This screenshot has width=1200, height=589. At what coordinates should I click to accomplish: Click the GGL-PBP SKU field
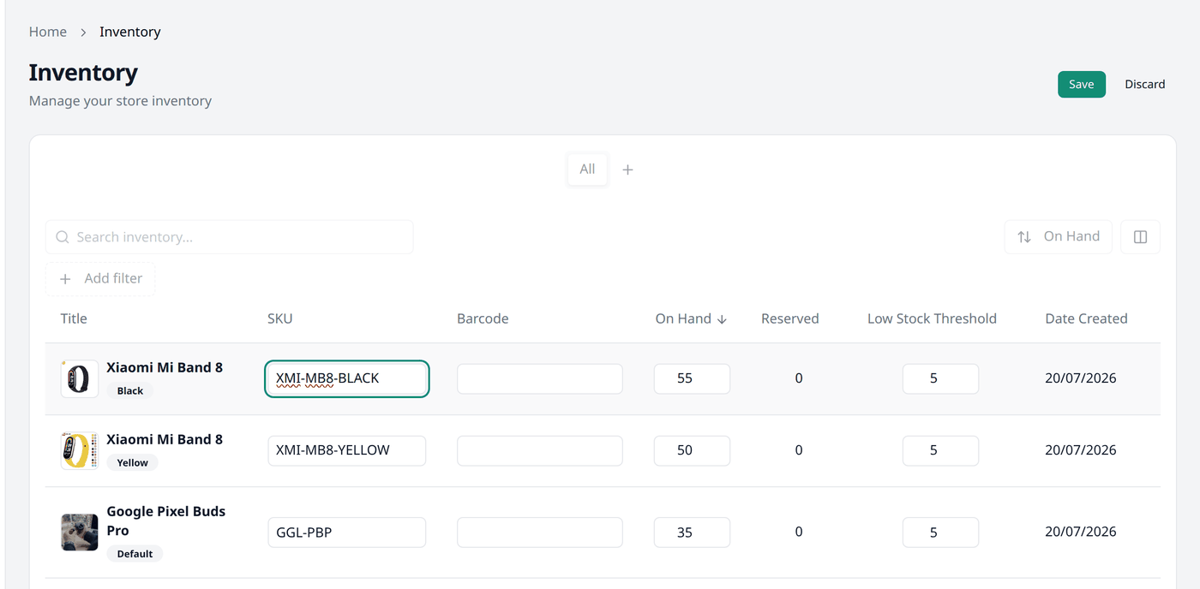click(347, 532)
